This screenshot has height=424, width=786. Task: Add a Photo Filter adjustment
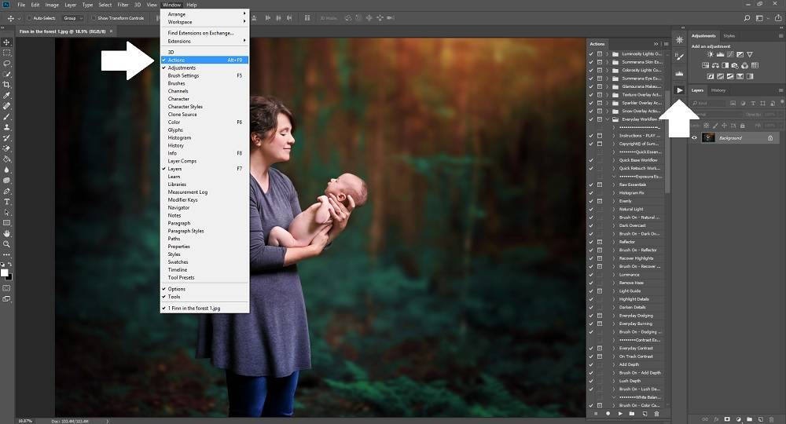(x=735, y=65)
